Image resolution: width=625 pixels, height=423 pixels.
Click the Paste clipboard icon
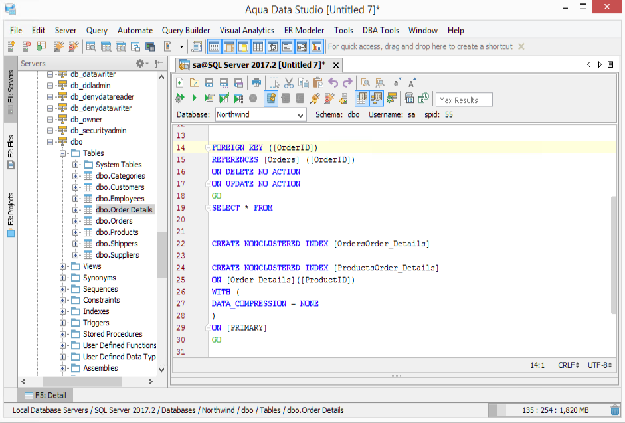318,83
